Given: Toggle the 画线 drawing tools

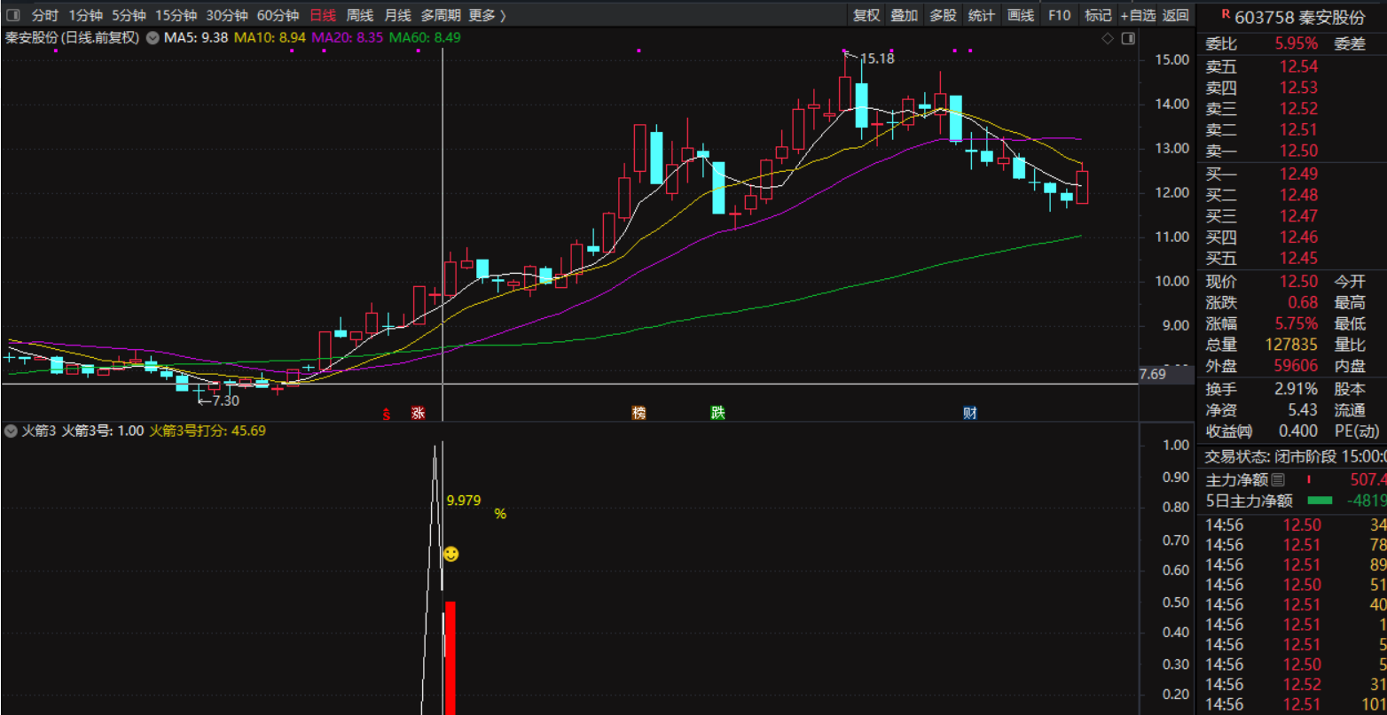Looking at the screenshot, I should 1021,15.
